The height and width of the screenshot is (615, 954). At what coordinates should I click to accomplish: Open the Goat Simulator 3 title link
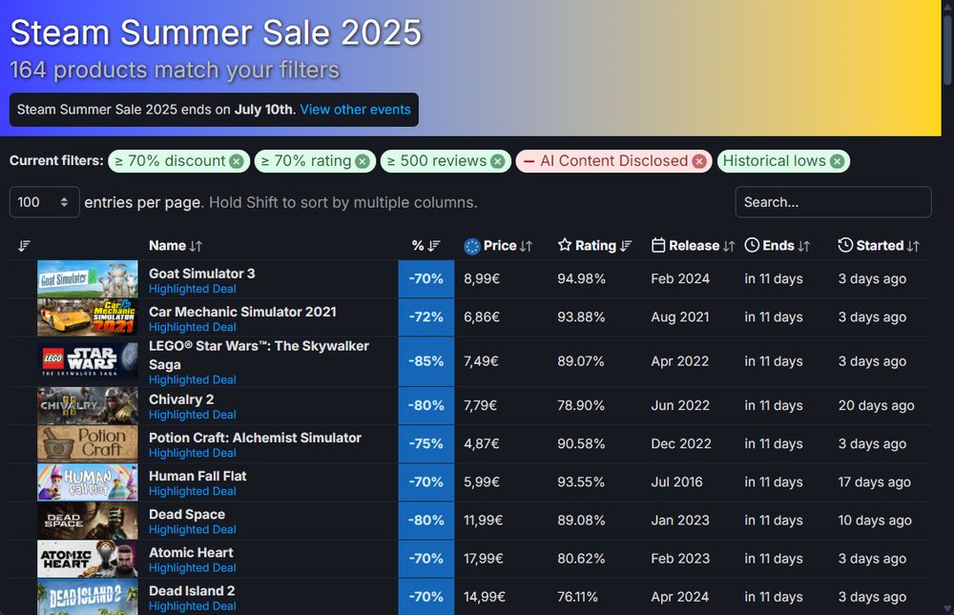click(x=202, y=274)
